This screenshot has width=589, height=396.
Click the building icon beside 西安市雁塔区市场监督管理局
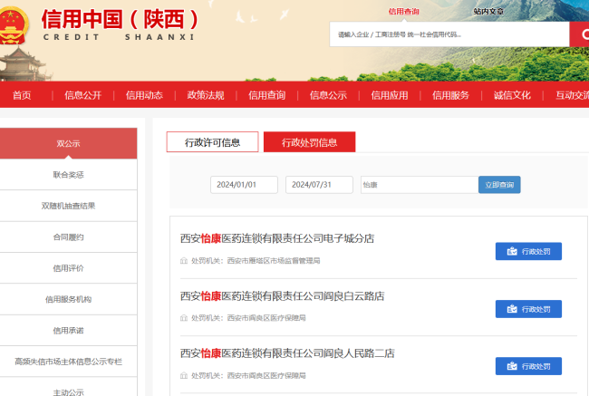click(x=184, y=261)
